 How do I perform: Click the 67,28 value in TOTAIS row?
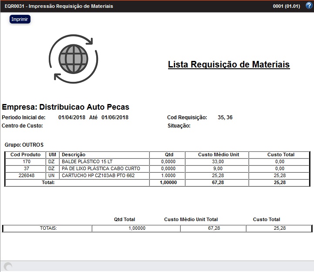coord(213,228)
